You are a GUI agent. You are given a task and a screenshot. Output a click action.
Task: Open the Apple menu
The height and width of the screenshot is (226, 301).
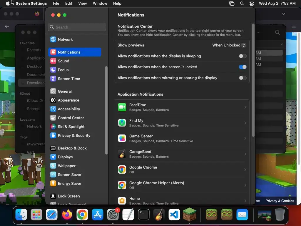click(7, 4)
